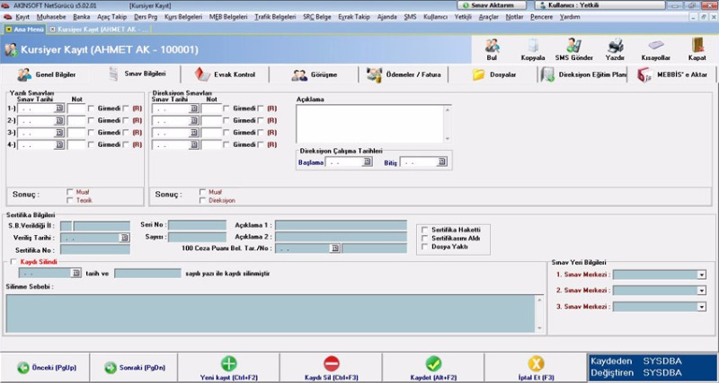Click the green Yeni kayıt plus icon

228,363
